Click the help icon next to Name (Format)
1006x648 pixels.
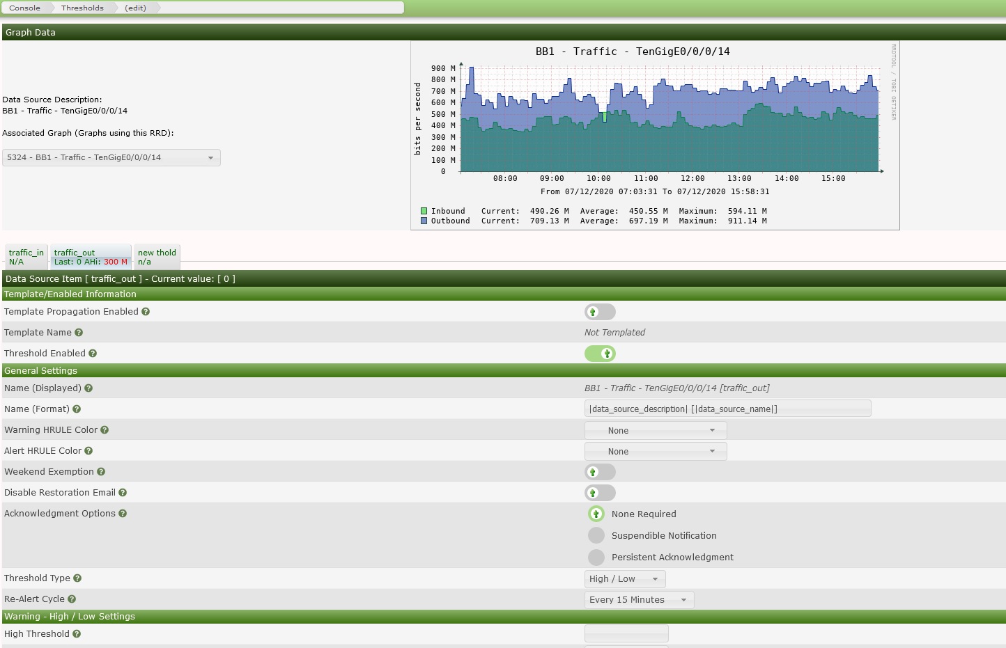tap(77, 409)
